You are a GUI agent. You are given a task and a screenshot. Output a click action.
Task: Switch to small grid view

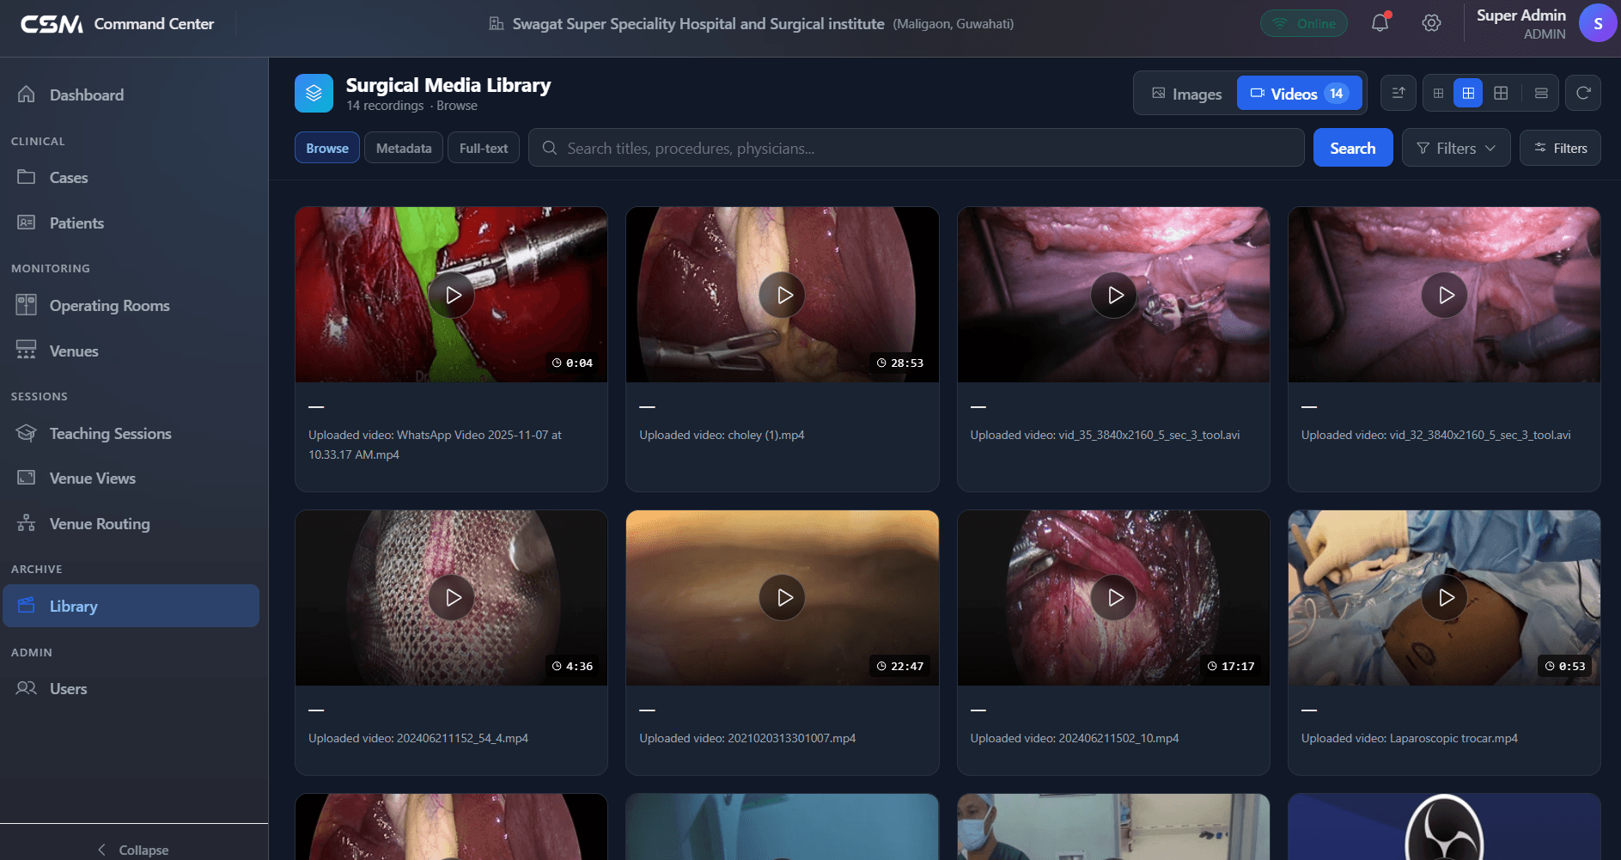pyautogui.click(x=1438, y=93)
